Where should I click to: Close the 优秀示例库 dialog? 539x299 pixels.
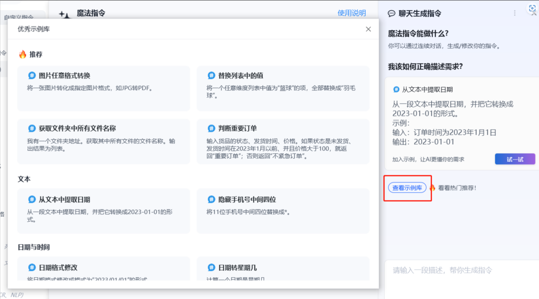click(x=368, y=29)
